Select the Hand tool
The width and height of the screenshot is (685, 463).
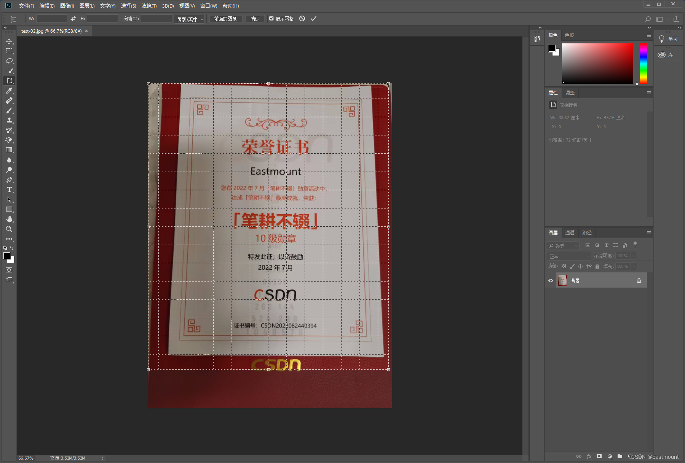(x=9, y=219)
